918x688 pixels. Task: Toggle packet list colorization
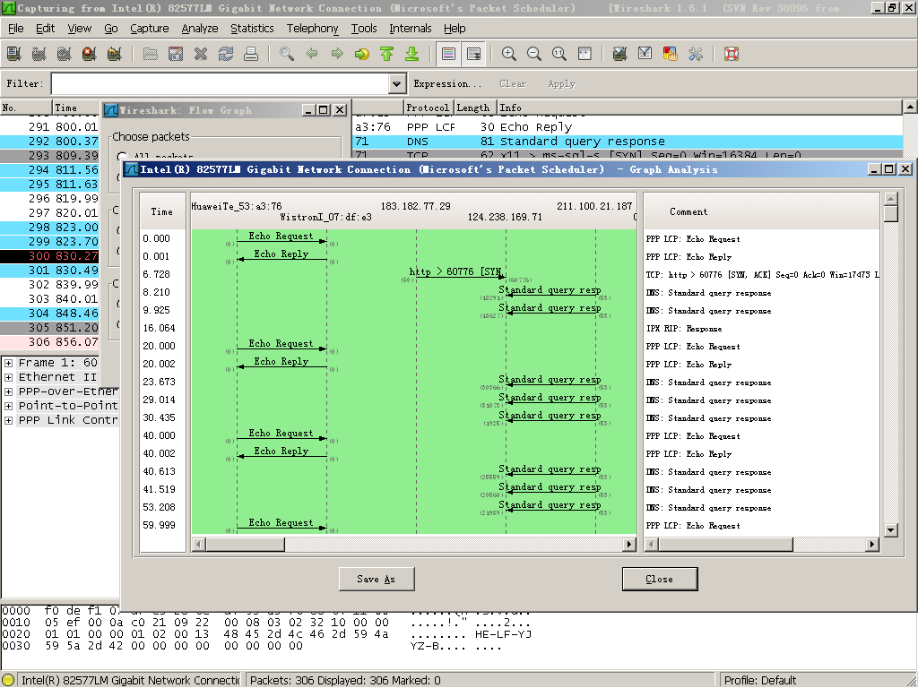448,54
